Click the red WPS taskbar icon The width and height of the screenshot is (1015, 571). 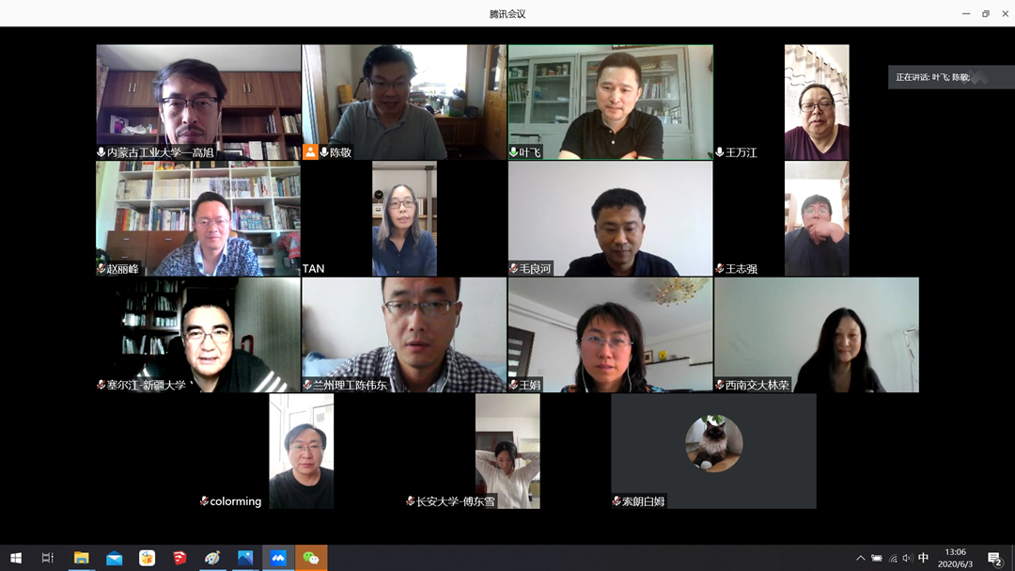click(x=180, y=558)
